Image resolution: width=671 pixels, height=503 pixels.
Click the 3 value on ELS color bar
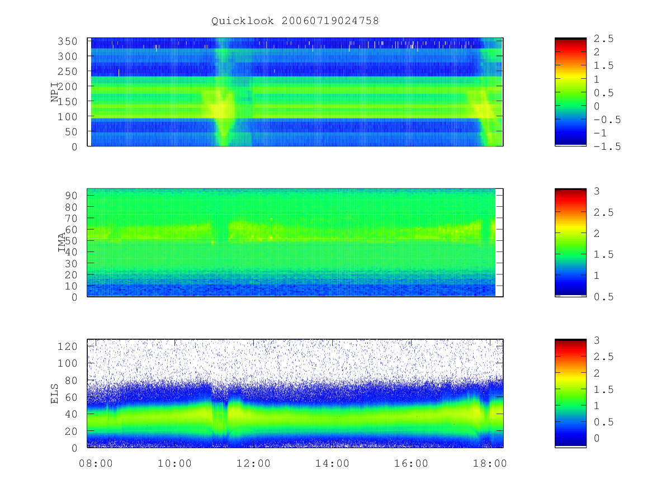(x=597, y=340)
